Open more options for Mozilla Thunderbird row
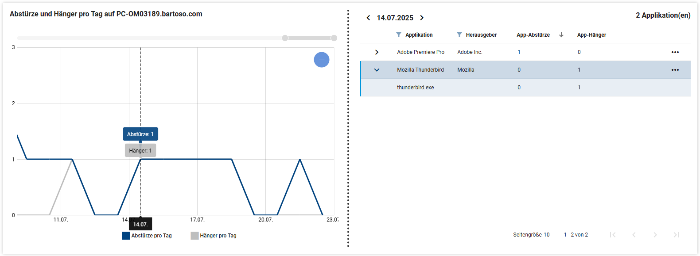The width and height of the screenshot is (700, 256). coord(675,70)
